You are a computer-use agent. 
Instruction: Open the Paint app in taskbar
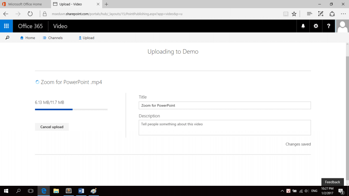(93, 191)
